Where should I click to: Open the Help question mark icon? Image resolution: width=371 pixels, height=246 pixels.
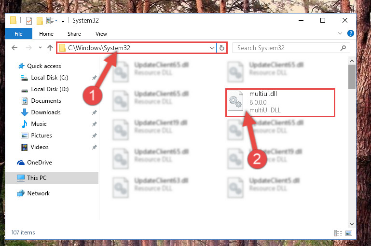click(x=350, y=33)
